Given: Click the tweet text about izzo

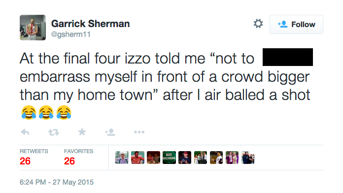Looking at the screenshot, I should pos(165,85).
